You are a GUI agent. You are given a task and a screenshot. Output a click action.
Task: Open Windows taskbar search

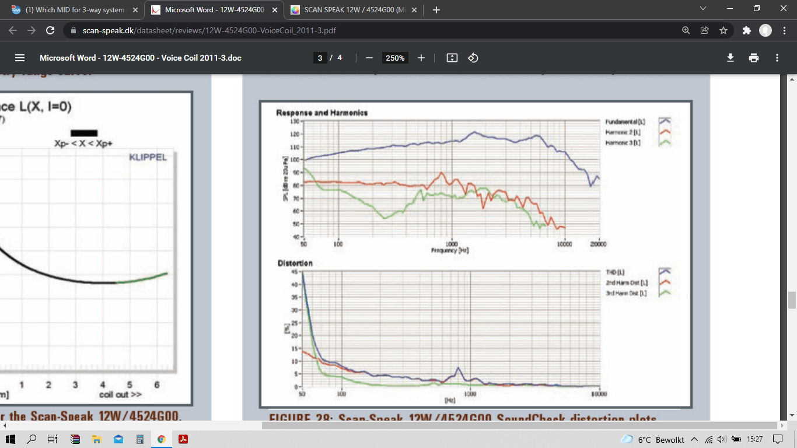click(32, 439)
